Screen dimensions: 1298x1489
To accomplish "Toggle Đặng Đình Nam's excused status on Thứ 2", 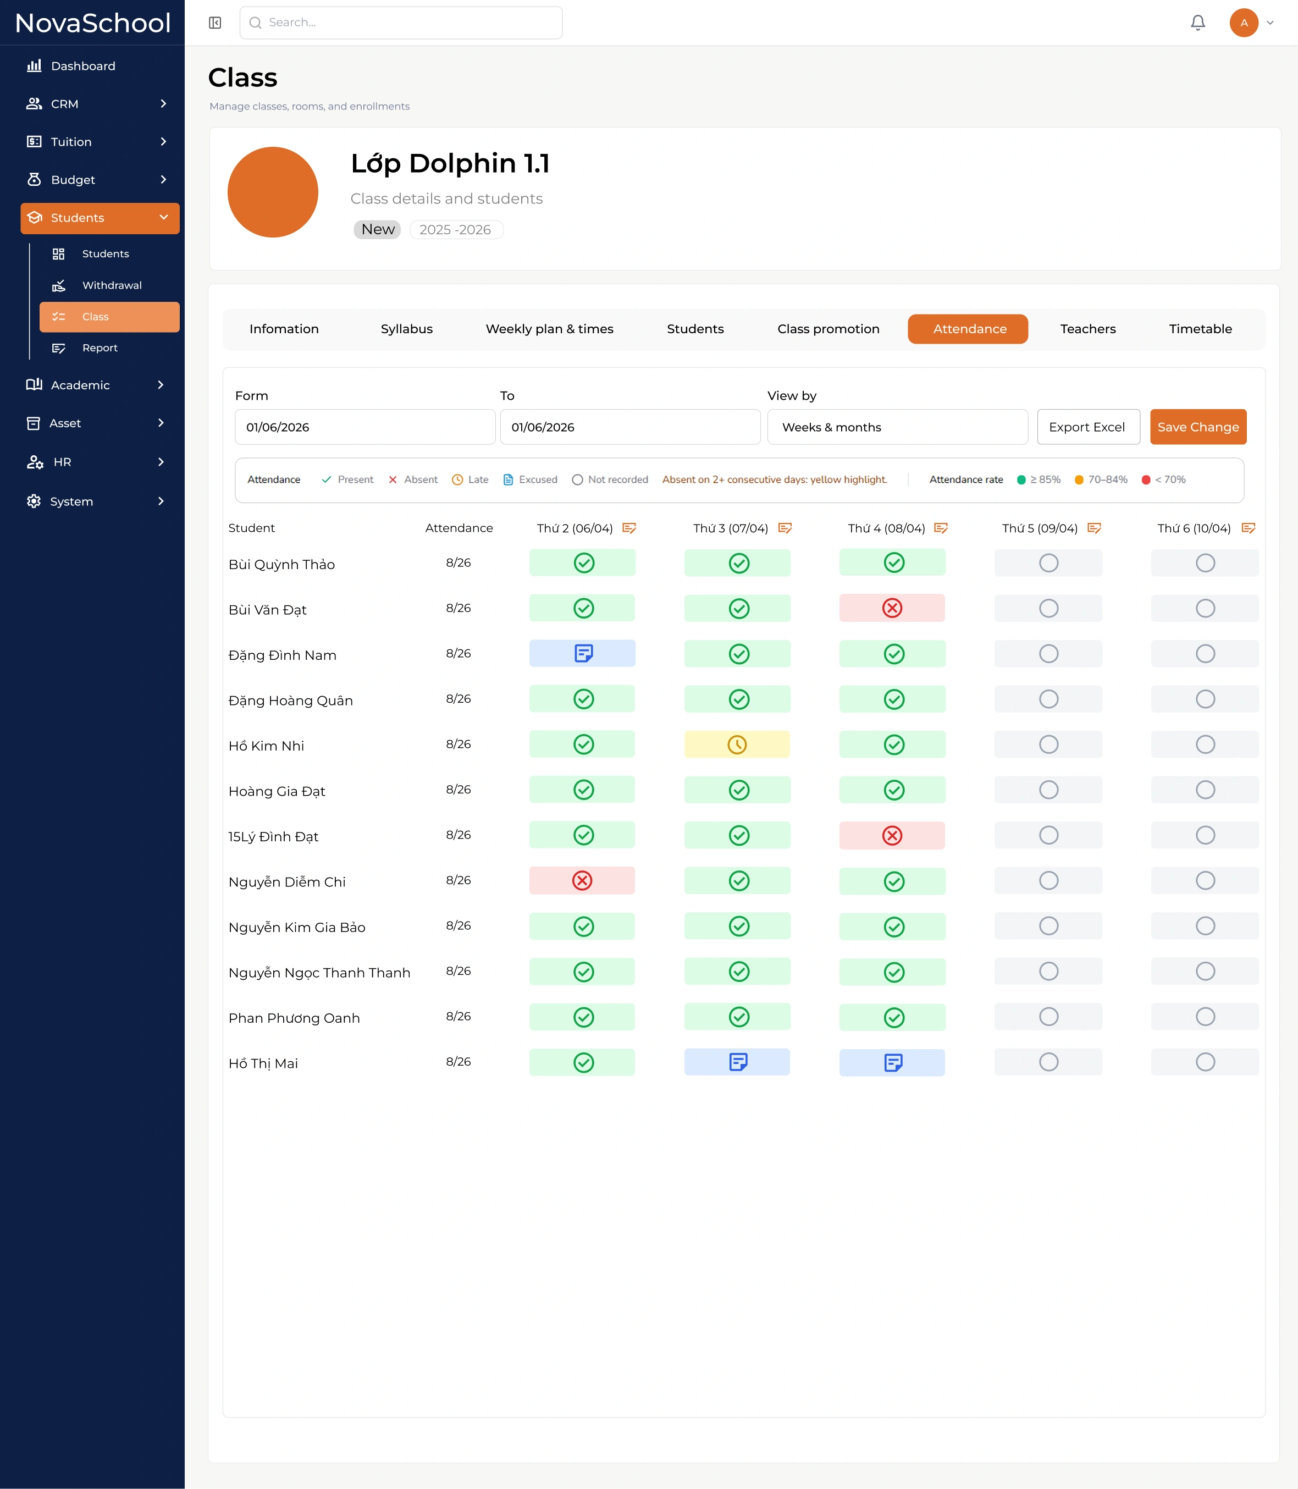I will [582, 654].
